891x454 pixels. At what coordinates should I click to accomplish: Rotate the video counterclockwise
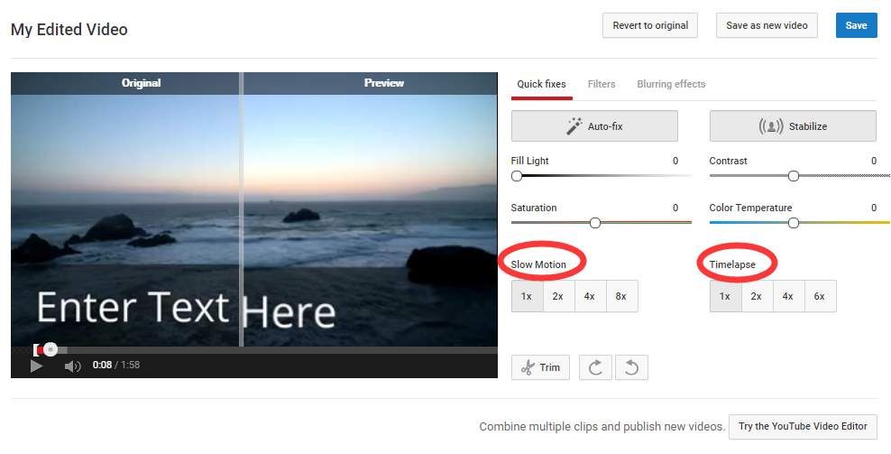(x=631, y=367)
